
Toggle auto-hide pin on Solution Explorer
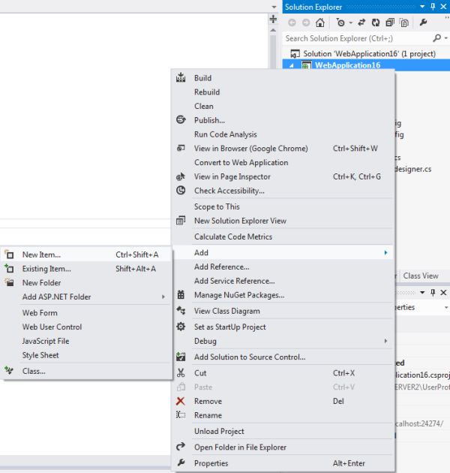pyautogui.click(x=433, y=7)
